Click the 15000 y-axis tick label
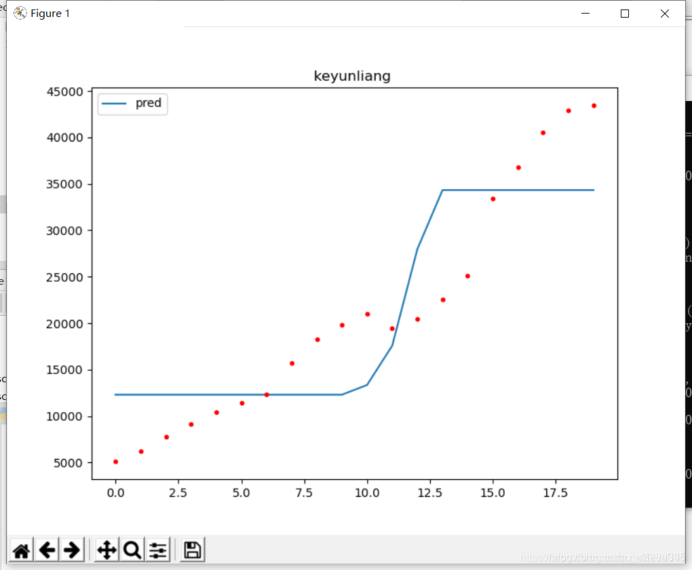The image size is (692, 570). (65, 370)
